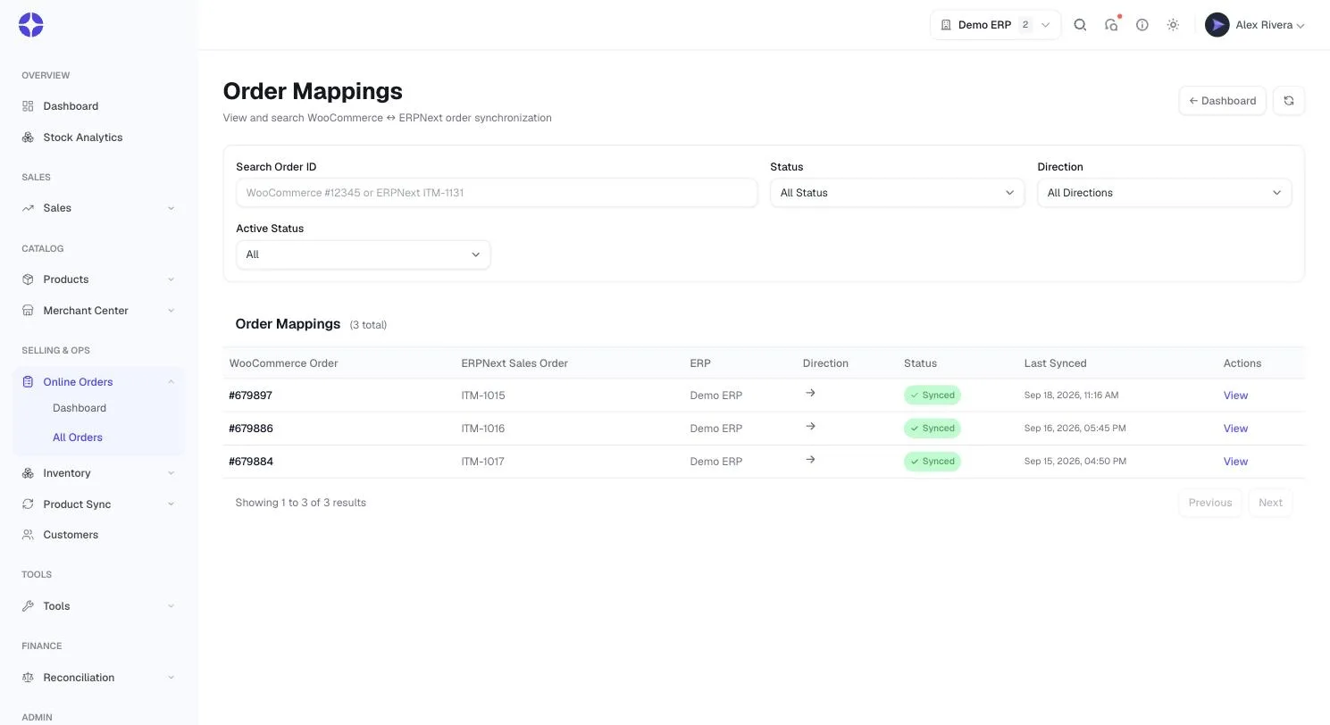Open the notifications icon with red dot
Screen dimensions: 1330x725
pos(1111,25)
